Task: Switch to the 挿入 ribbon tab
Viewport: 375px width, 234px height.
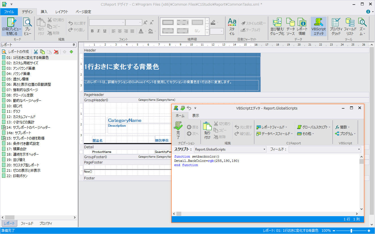Action: (44, 12)
